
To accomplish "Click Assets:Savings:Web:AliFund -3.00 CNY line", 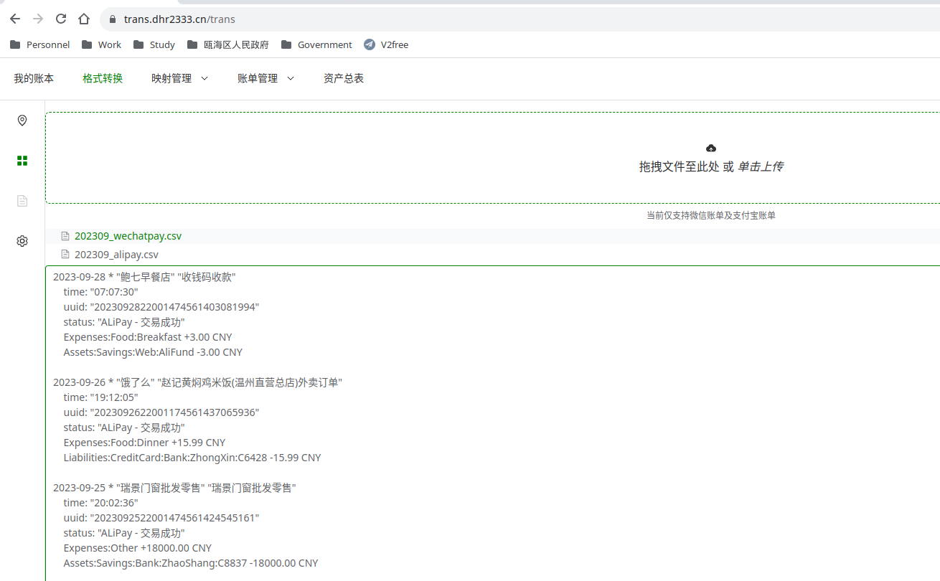I will tap(153, 352).
